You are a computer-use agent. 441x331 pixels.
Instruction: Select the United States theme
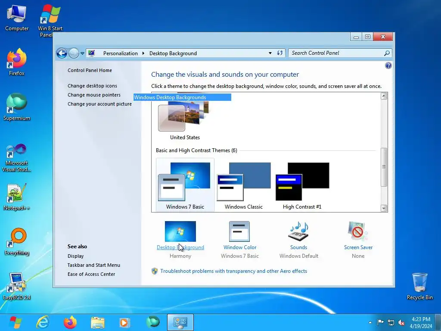click(x=185, y=120)
